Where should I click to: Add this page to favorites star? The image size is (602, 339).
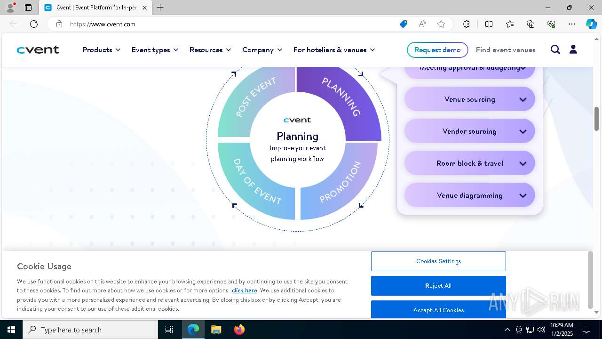click(x=441, y=24)
